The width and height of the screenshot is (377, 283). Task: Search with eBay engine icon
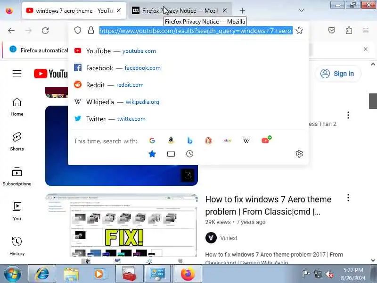coord(228,141)
